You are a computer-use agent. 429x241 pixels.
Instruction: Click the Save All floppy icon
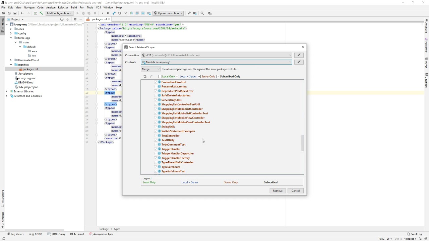[x=15, y=13]
